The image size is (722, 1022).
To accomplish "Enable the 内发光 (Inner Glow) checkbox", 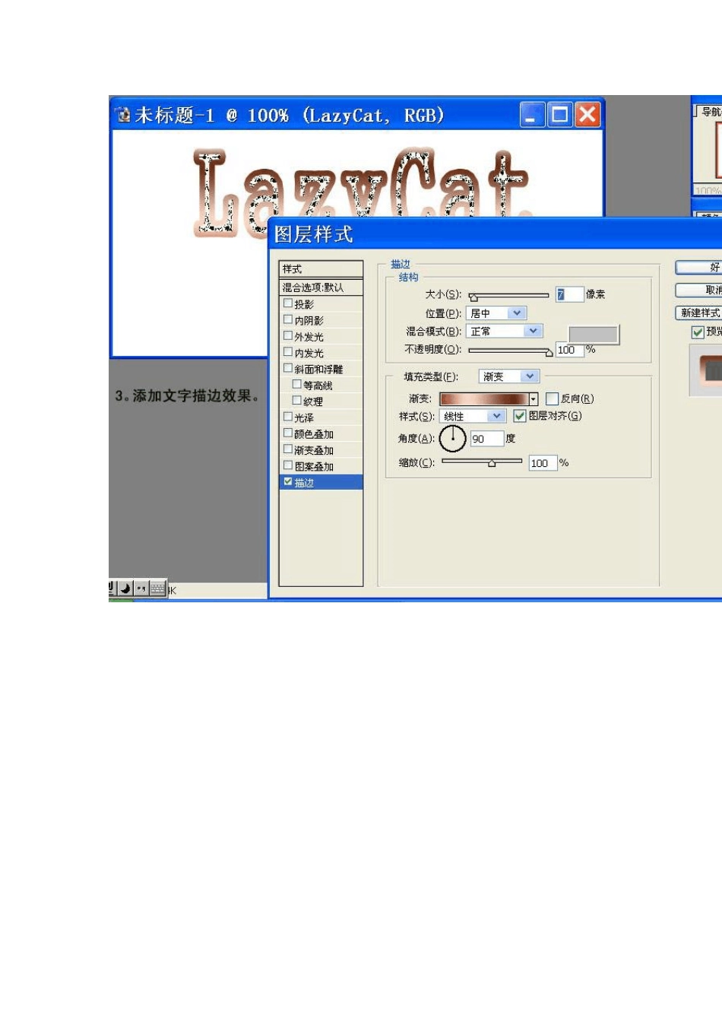I will click(x=288, y=353).
